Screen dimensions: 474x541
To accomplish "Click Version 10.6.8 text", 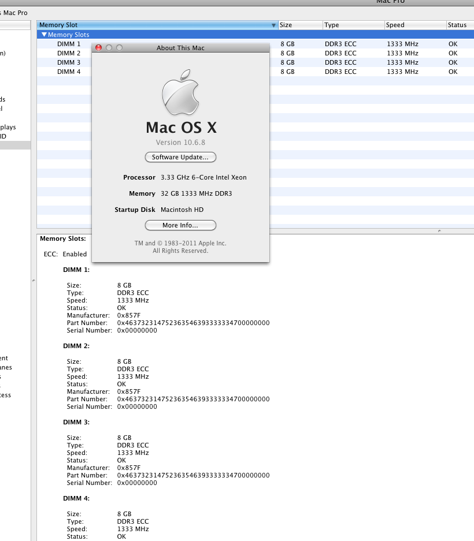I will [180, 143].
